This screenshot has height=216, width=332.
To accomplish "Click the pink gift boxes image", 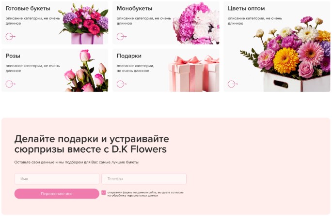I will (194, 73).
